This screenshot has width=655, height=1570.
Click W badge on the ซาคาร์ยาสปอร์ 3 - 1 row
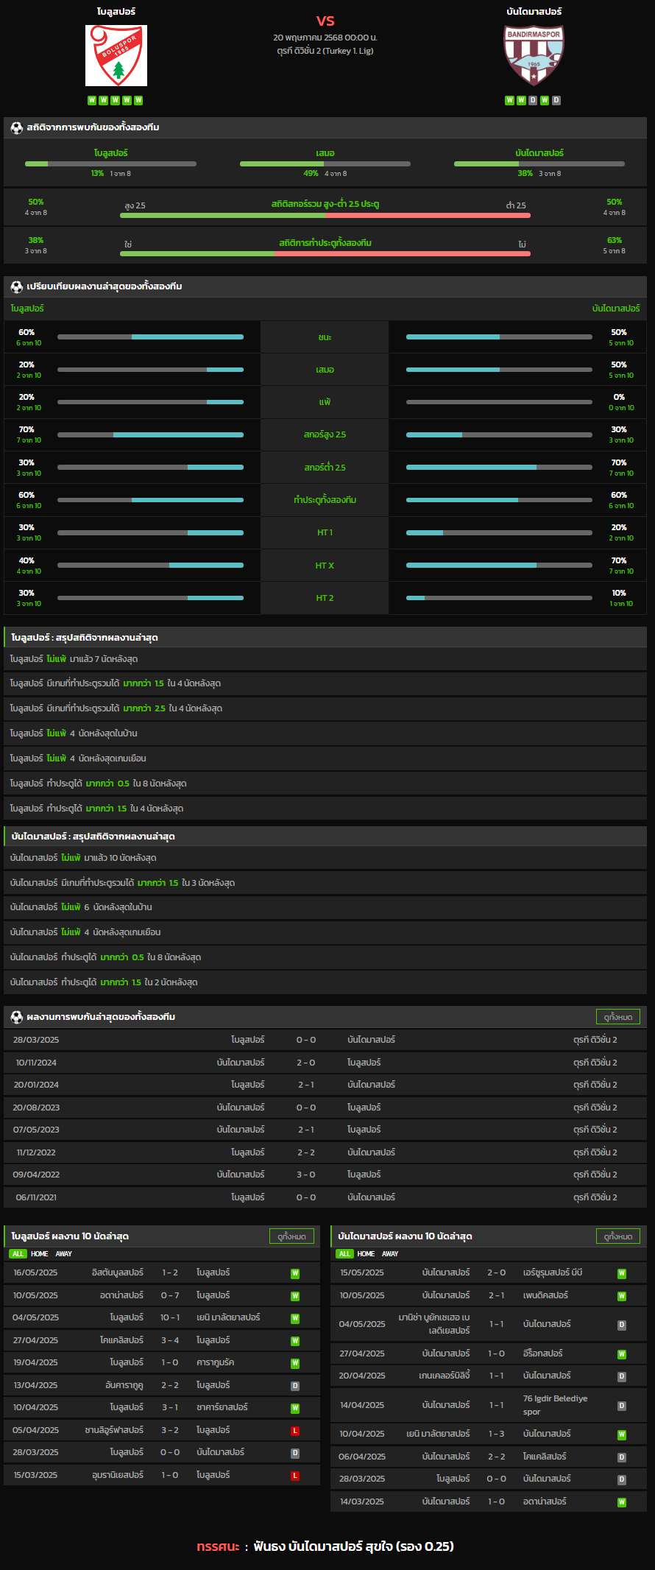pyautogui.click(x=295, y=1408)
